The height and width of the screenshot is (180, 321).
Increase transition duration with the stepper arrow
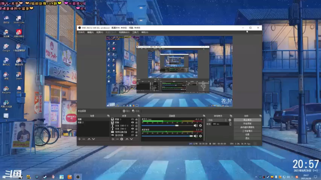pos(230,123)
